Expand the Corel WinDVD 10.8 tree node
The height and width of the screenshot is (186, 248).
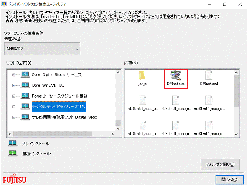pos(14,85)
